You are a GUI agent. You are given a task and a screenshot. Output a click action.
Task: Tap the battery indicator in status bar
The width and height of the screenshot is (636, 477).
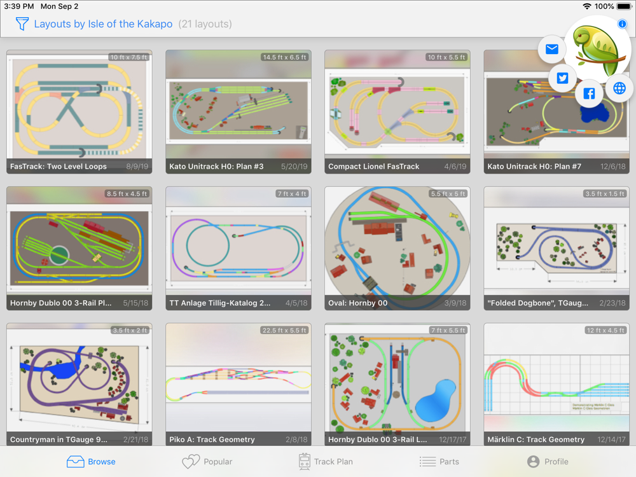(625, 6)
